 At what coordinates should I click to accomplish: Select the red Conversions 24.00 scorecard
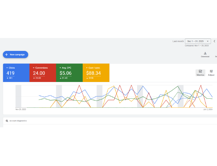point(43,73)
